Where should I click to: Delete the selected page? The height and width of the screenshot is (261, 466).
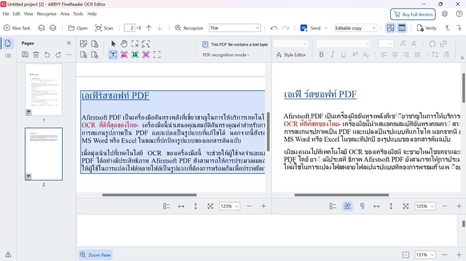36,54
